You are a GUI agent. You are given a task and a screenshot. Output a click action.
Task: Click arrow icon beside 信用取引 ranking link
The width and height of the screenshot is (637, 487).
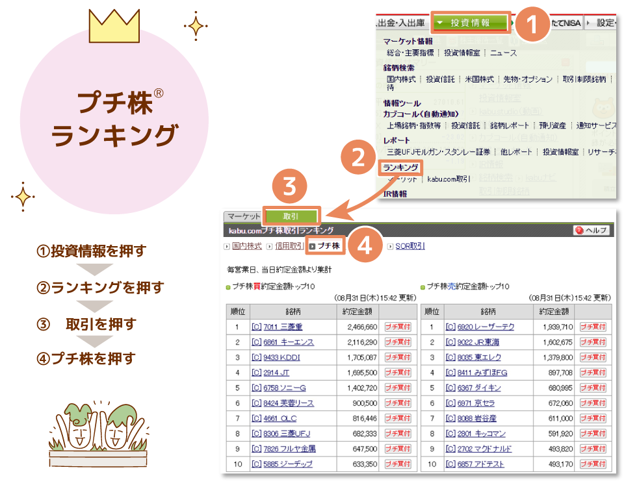(269, 246)
